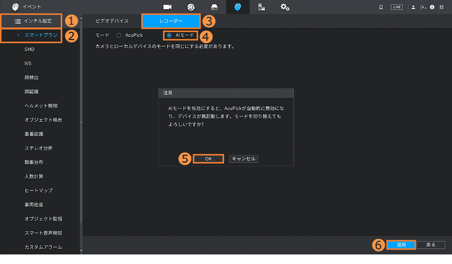Open the info icon
Screen dimensions: 452x264
432,7
